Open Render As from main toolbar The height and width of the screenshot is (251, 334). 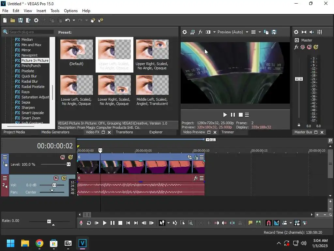click(28, 20)
